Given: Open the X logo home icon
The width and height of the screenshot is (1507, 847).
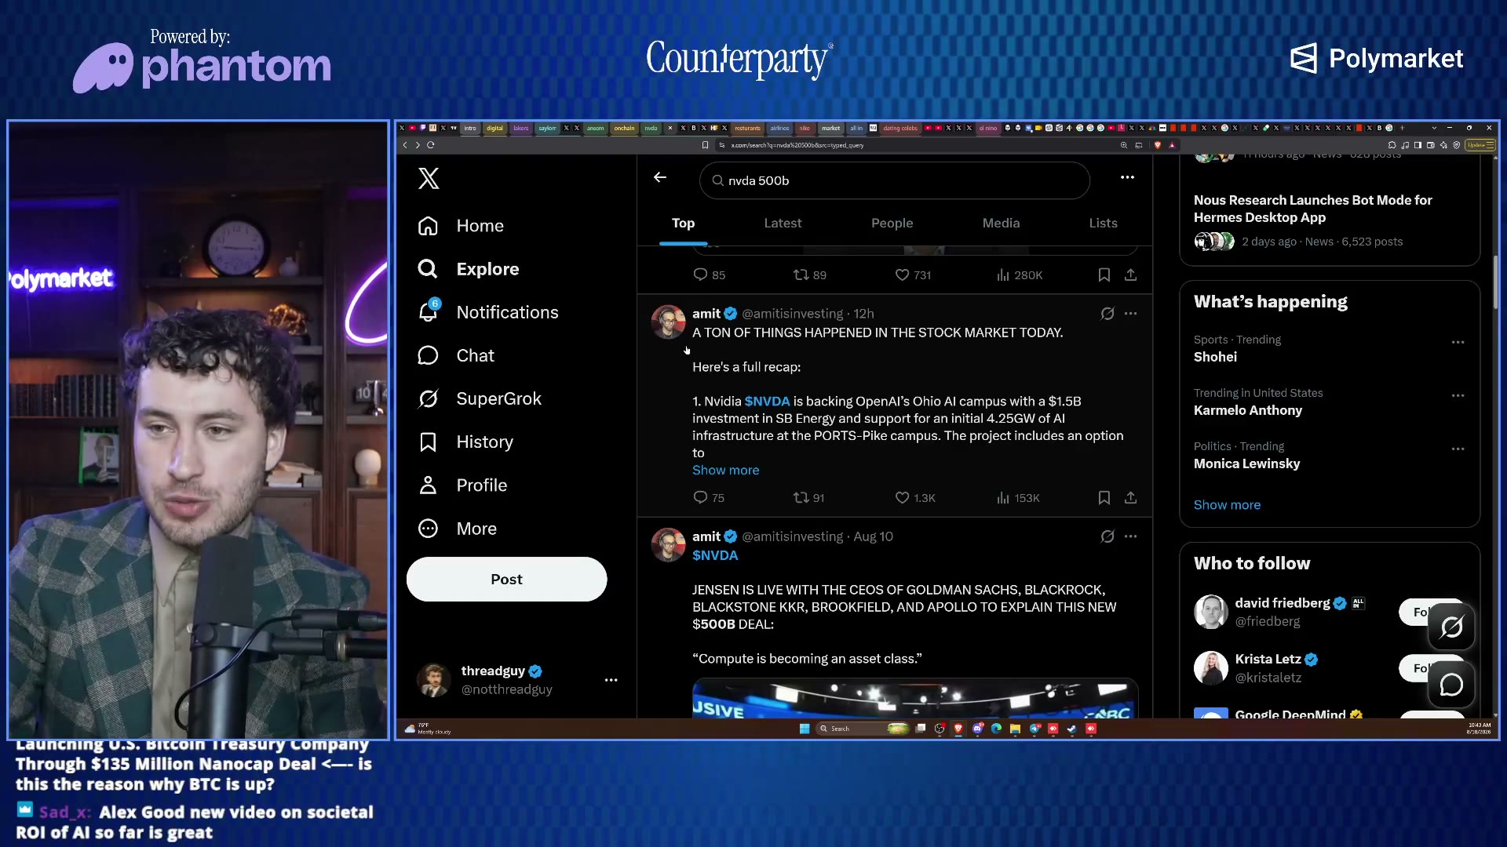Looking at the screenshot, I should coord(429,179).
